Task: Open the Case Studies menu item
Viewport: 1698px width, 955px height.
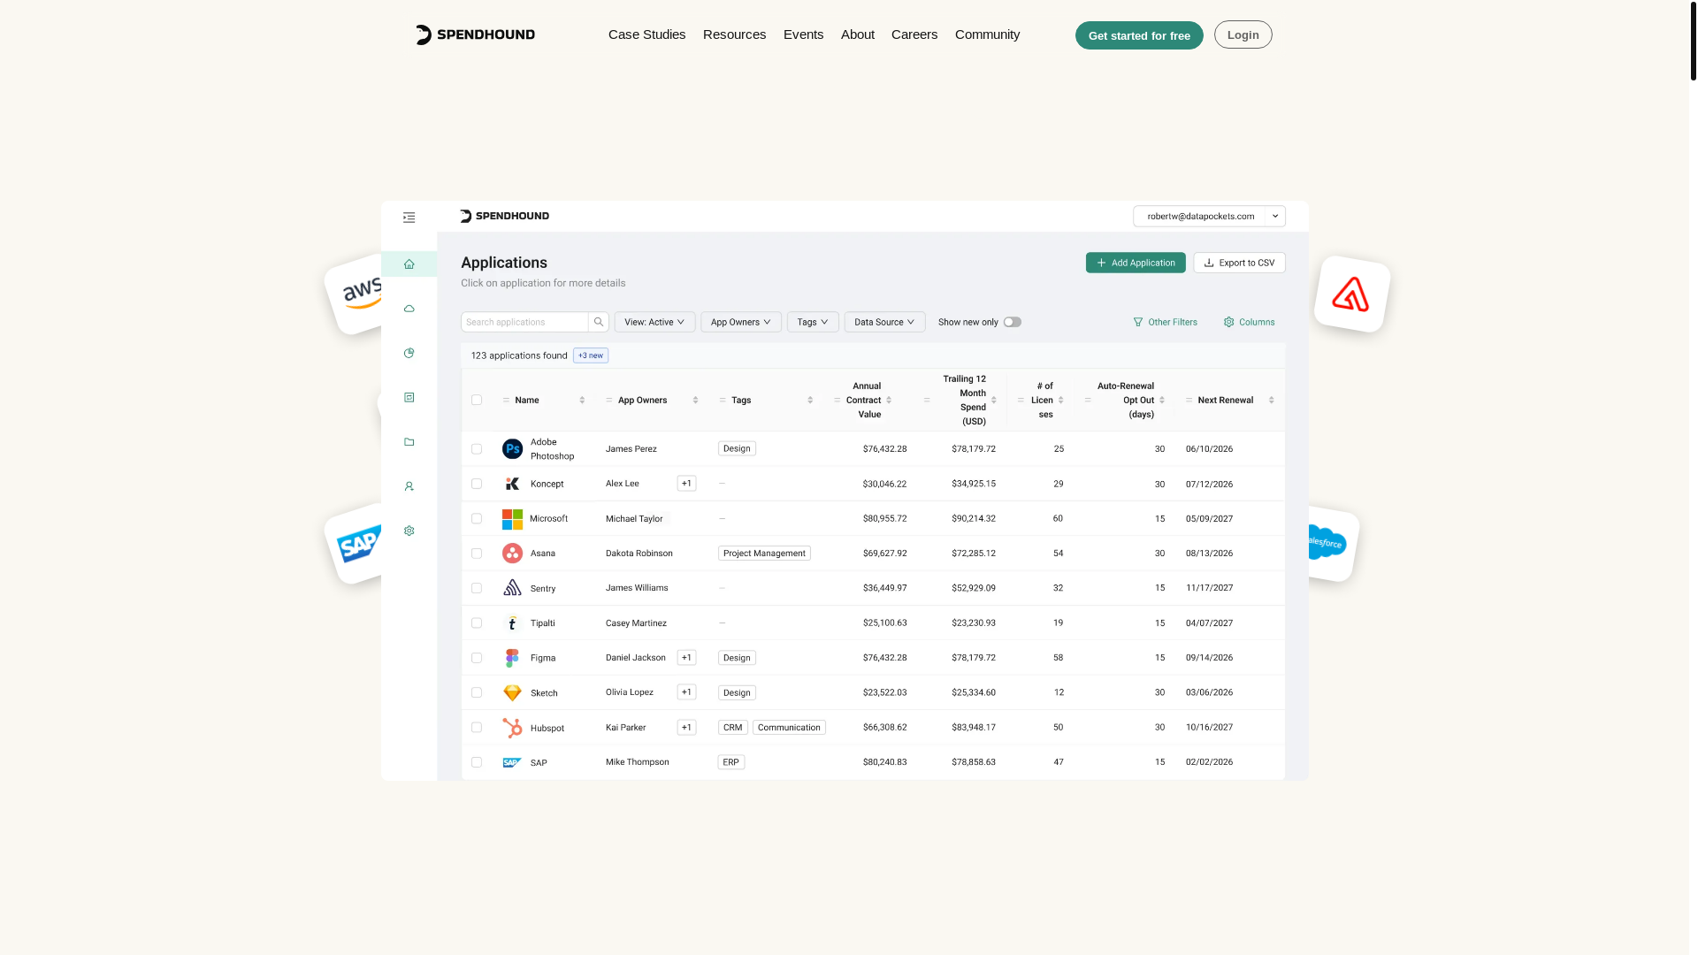Action: (646, 34)
